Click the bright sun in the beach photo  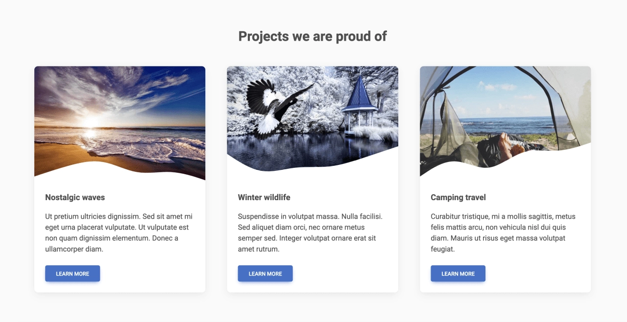pyautogui.click(x=91, y=122)
